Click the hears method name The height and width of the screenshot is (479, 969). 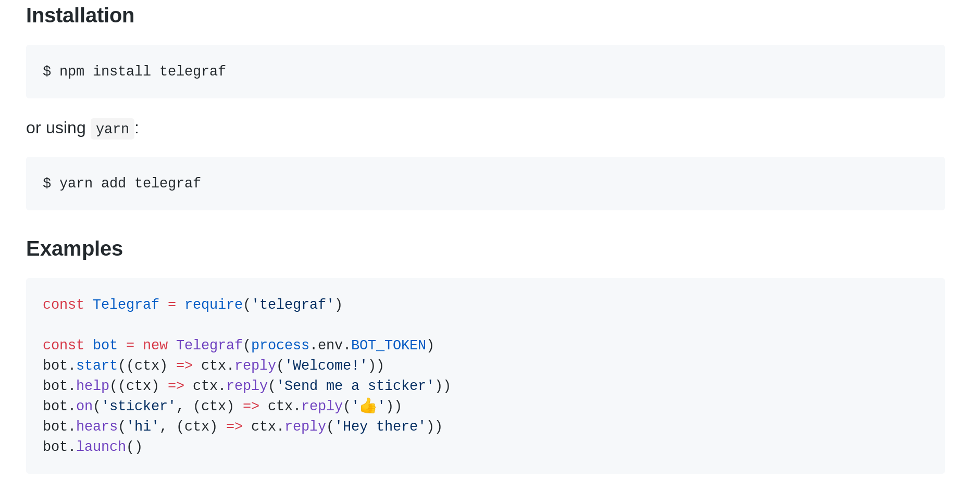[97, 426]
